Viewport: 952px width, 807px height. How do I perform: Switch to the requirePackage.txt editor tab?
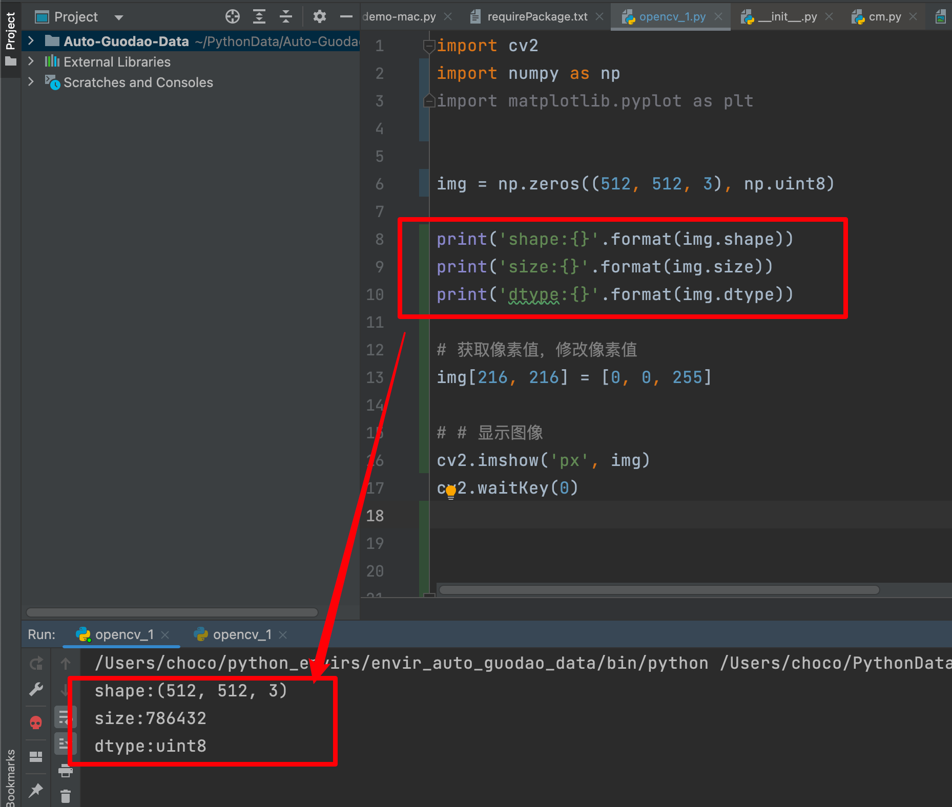(x=537, y=17)
